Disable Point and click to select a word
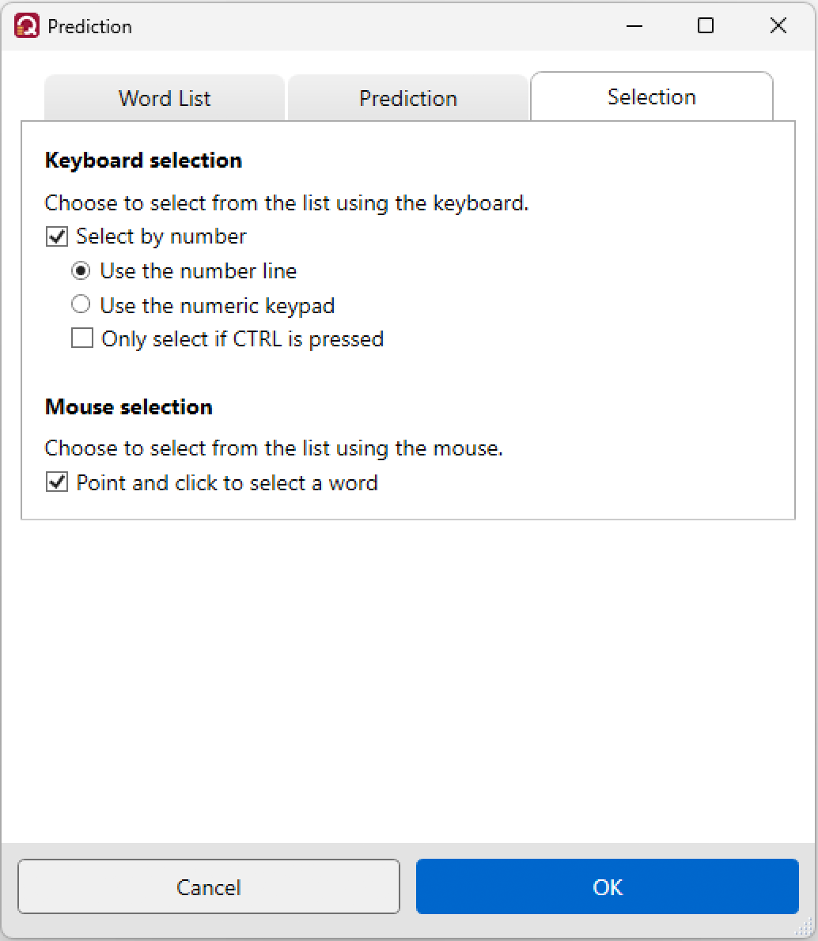The image size is (818, 941). (x=57, y=482)
